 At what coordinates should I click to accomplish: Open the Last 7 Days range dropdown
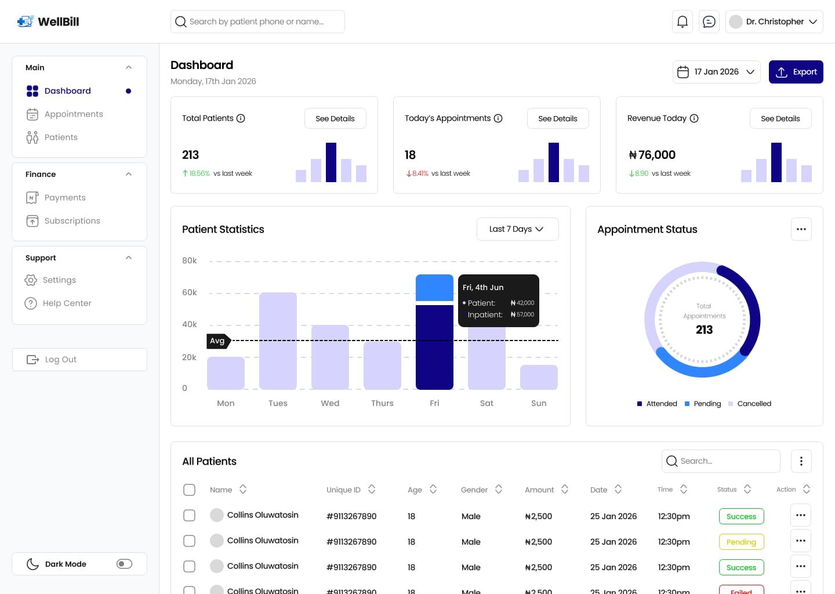point(518,229)
